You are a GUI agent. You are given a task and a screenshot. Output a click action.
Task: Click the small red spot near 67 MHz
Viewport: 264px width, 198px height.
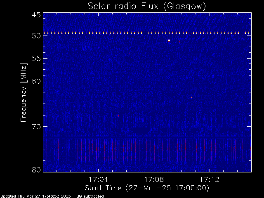pyautogui.click(x=118, y=115)
